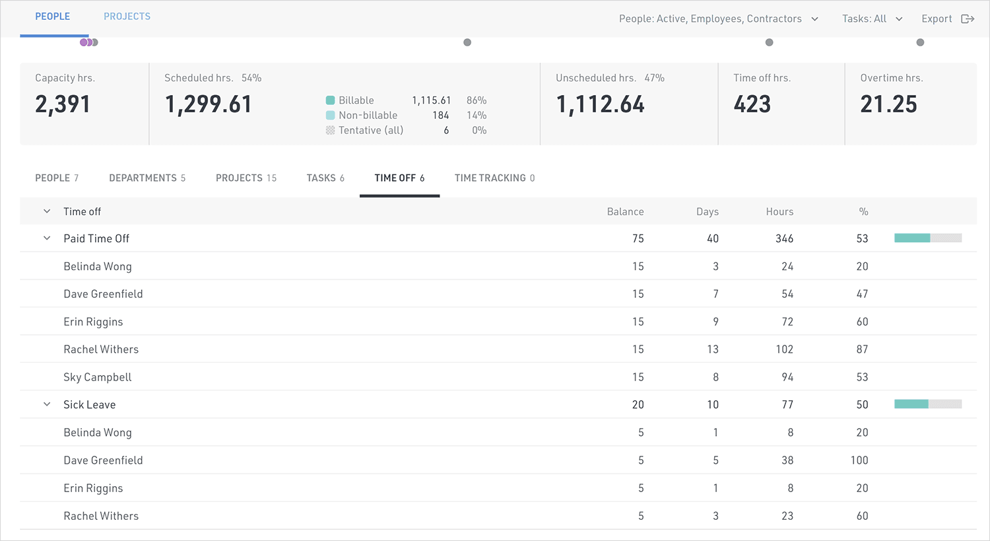Click the Sick Leave progress bar
The image size is (990, 541).
(927, 404)
